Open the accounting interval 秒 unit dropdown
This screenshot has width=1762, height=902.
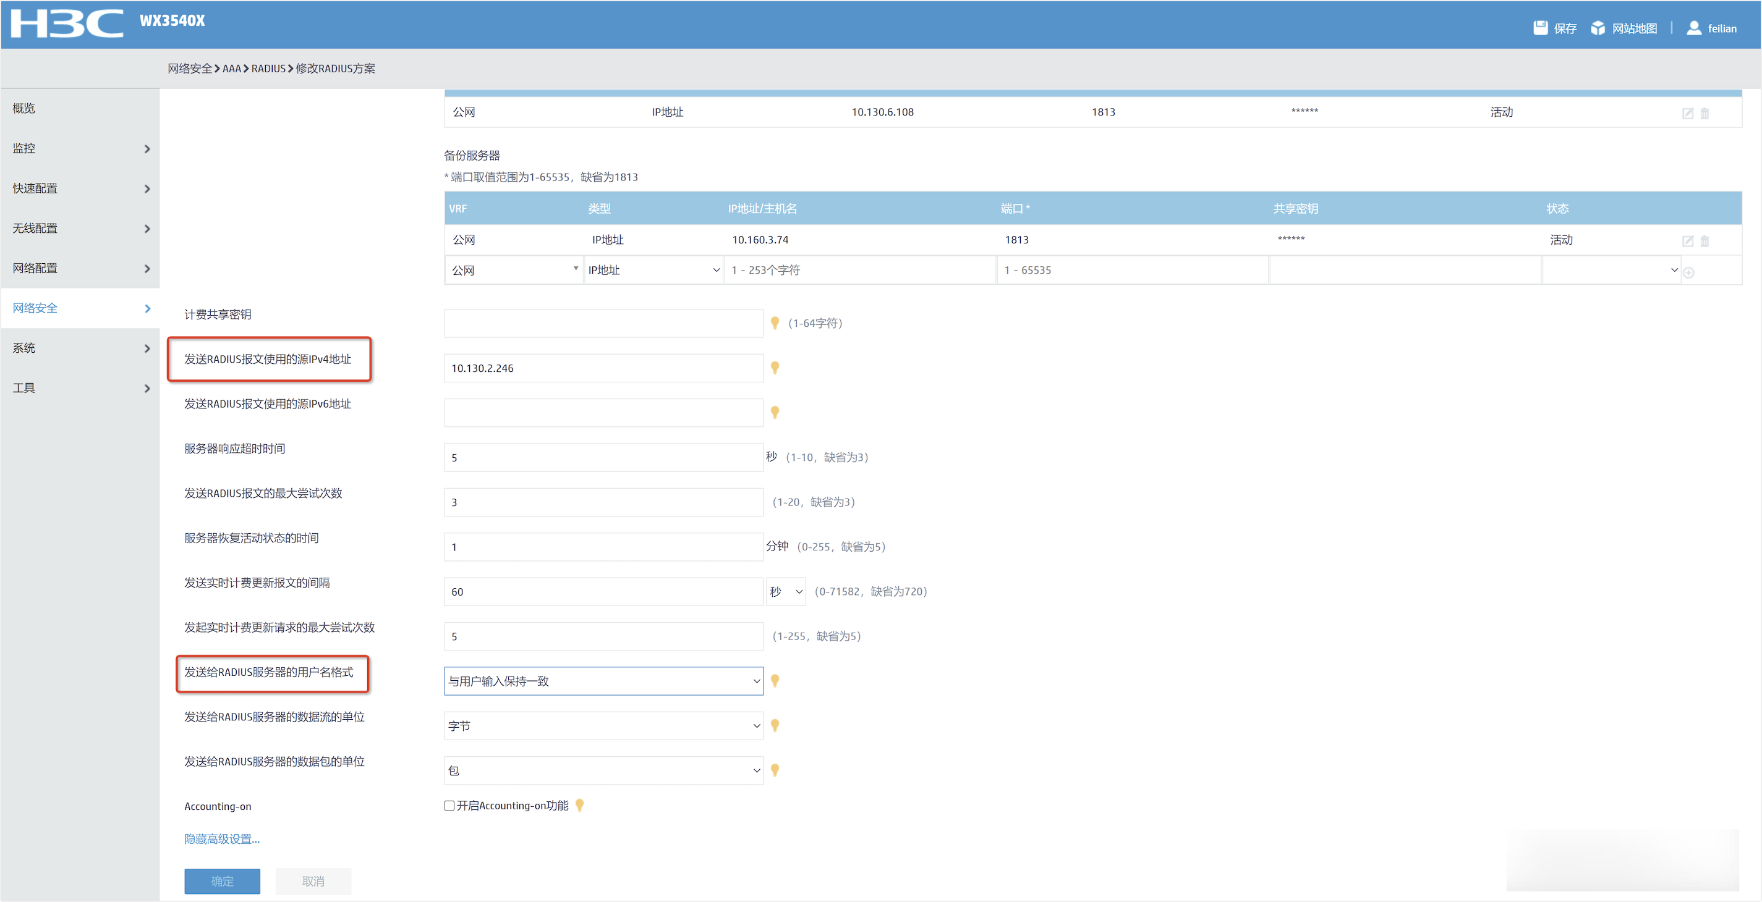pyautogui.click(x=786, y=591)
